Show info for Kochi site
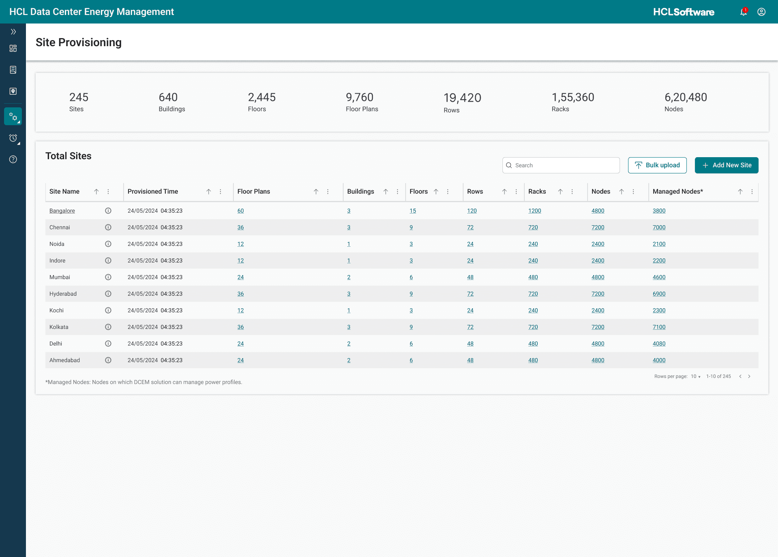The width and height of the screenshot is (778, 557). (108, 310)
